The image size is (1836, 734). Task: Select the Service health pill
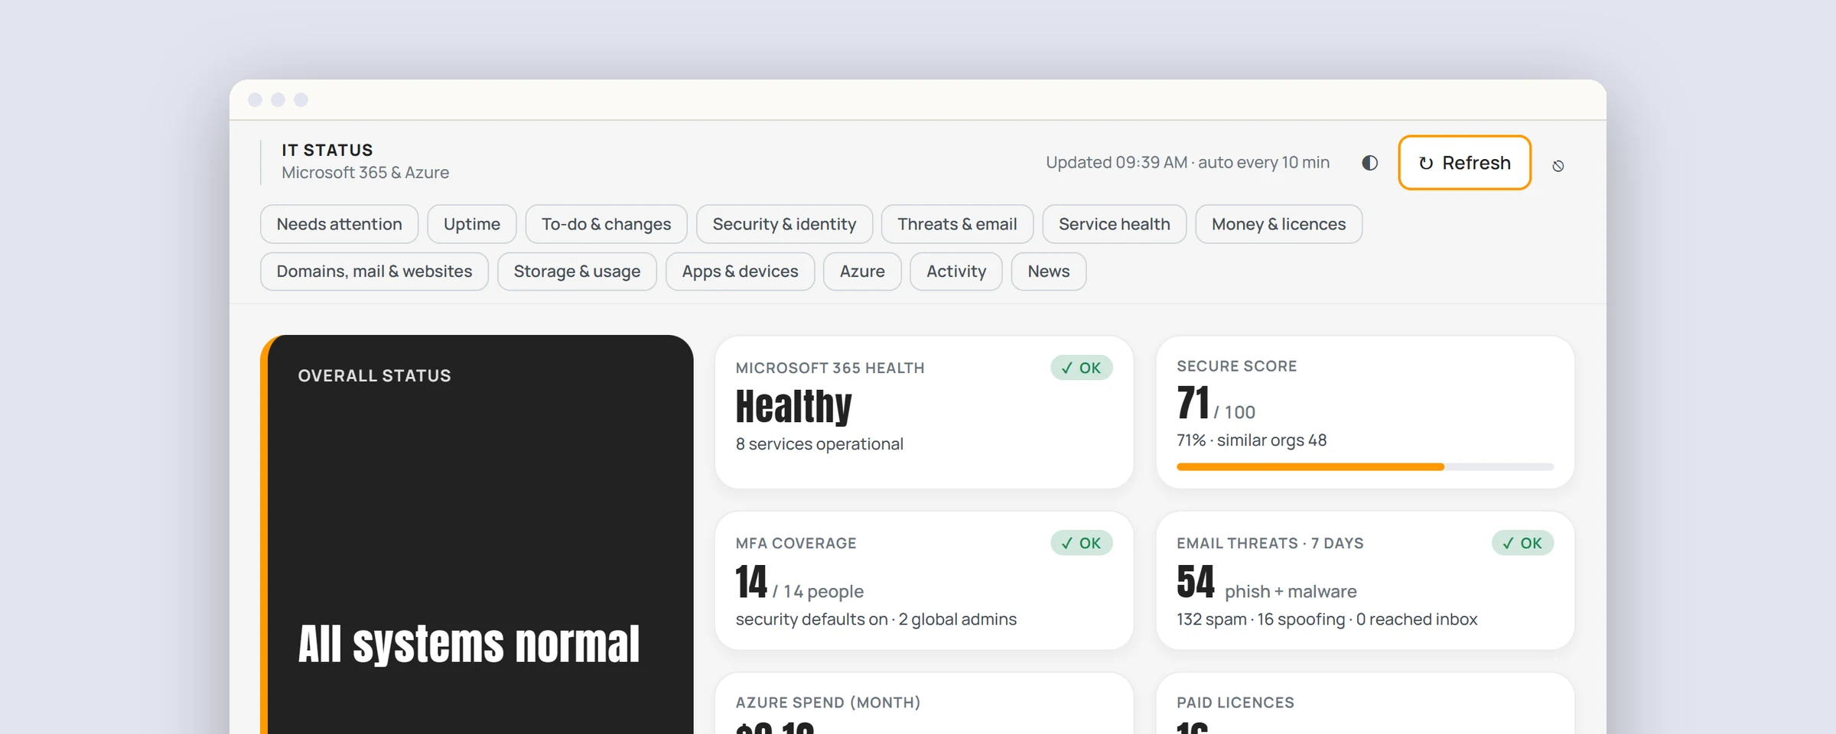[1115, 224]
